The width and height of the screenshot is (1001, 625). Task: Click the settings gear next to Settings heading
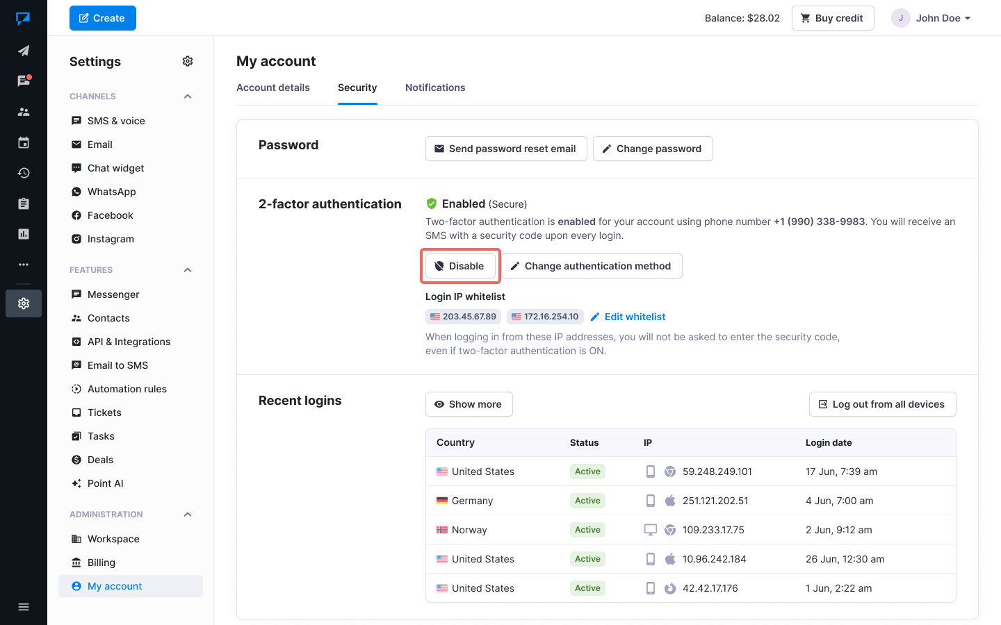(x=187, y=61)
